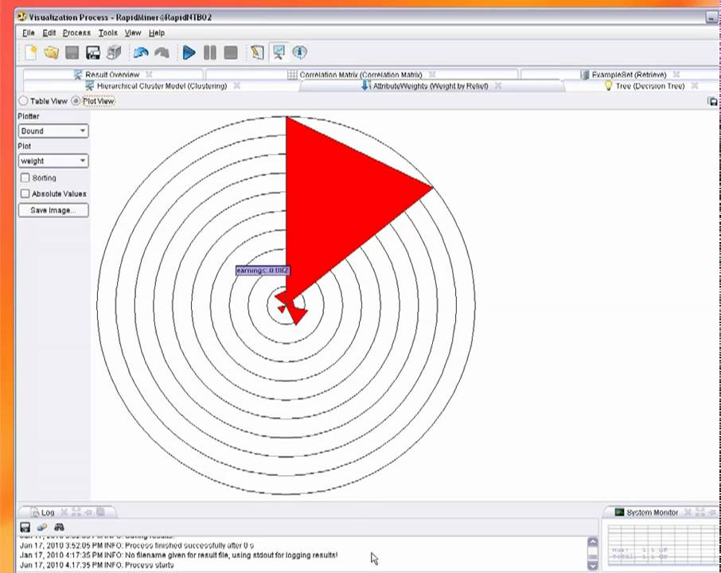Close the AttributeWeights tab
Viewport: 721px width, 573px height.
pos(498,85)
